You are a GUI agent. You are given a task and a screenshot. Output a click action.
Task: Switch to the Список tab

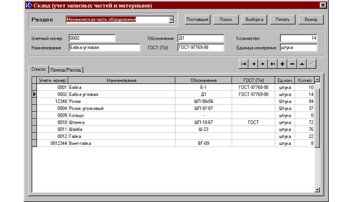coord(38,69)
